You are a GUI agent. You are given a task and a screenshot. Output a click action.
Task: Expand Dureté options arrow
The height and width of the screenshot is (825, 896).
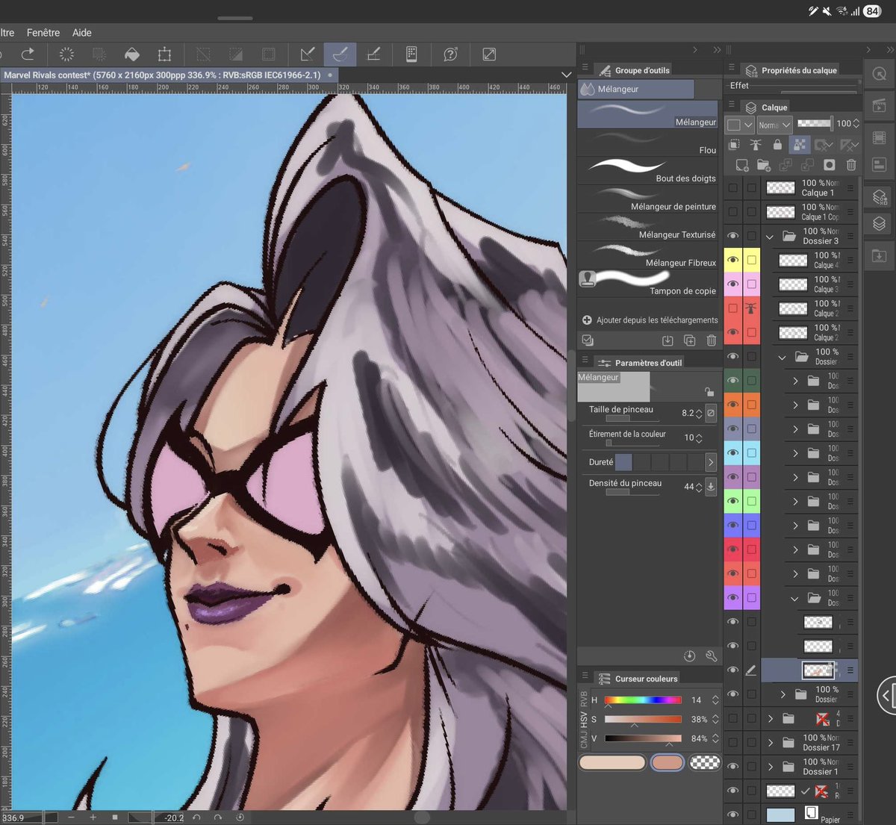pyautogui.click(x=710, y=462)
